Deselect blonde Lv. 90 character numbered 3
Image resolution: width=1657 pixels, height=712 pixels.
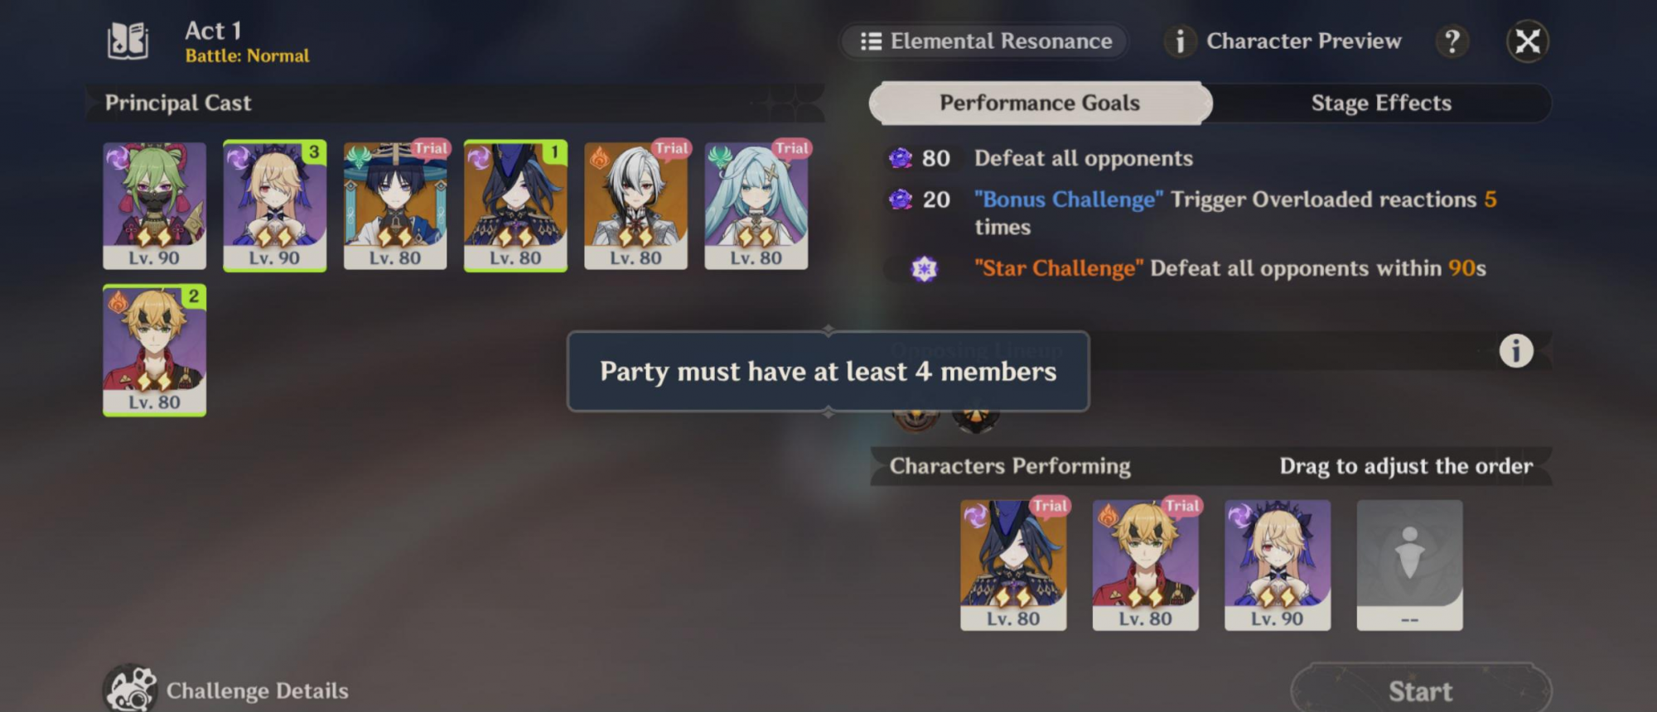(x=274, y=205)
